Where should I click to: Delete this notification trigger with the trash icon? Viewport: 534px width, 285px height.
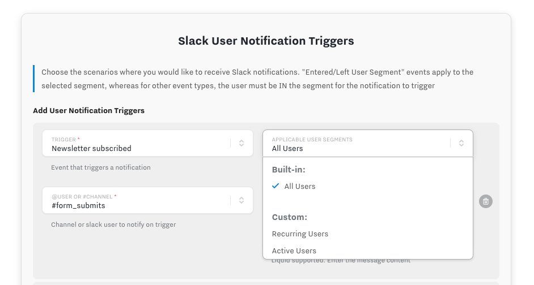(x=485, y=201)
